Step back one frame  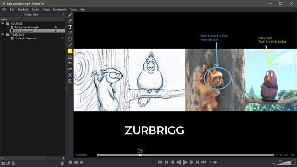click(172, 162)
